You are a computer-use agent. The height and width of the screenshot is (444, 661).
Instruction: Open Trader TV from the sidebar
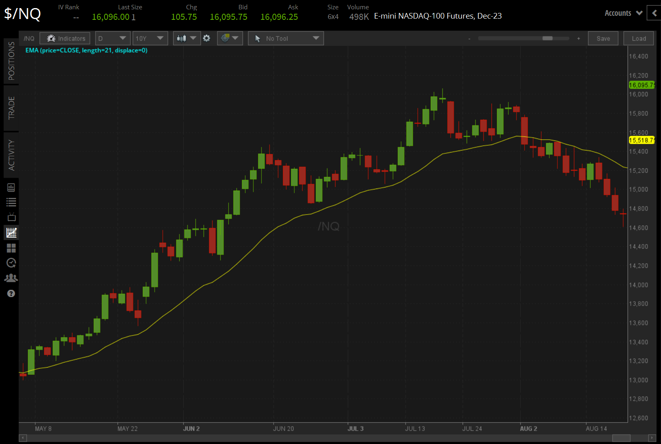pyautogui.click(x=11, y=217)
